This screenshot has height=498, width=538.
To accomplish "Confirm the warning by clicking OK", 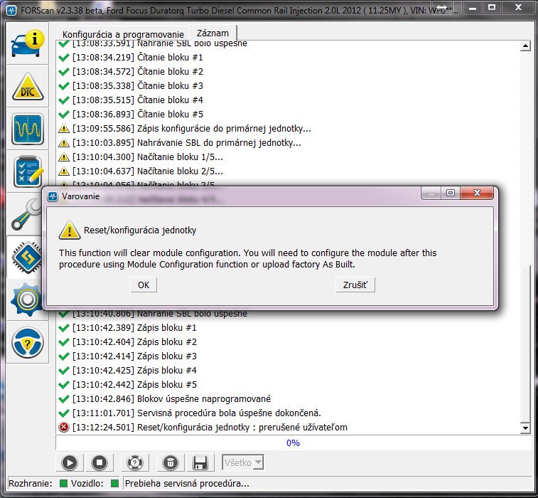I will 144,285.
